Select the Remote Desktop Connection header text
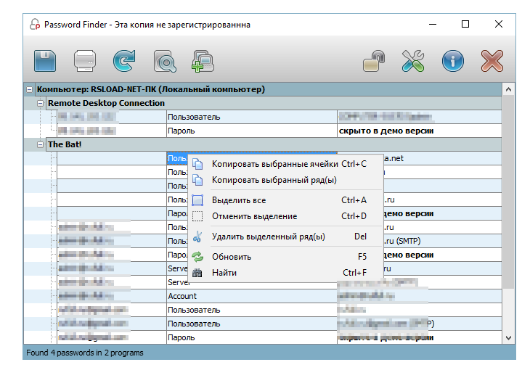The height and width of the screenshot is (370, 530). (x=106, y=103)
